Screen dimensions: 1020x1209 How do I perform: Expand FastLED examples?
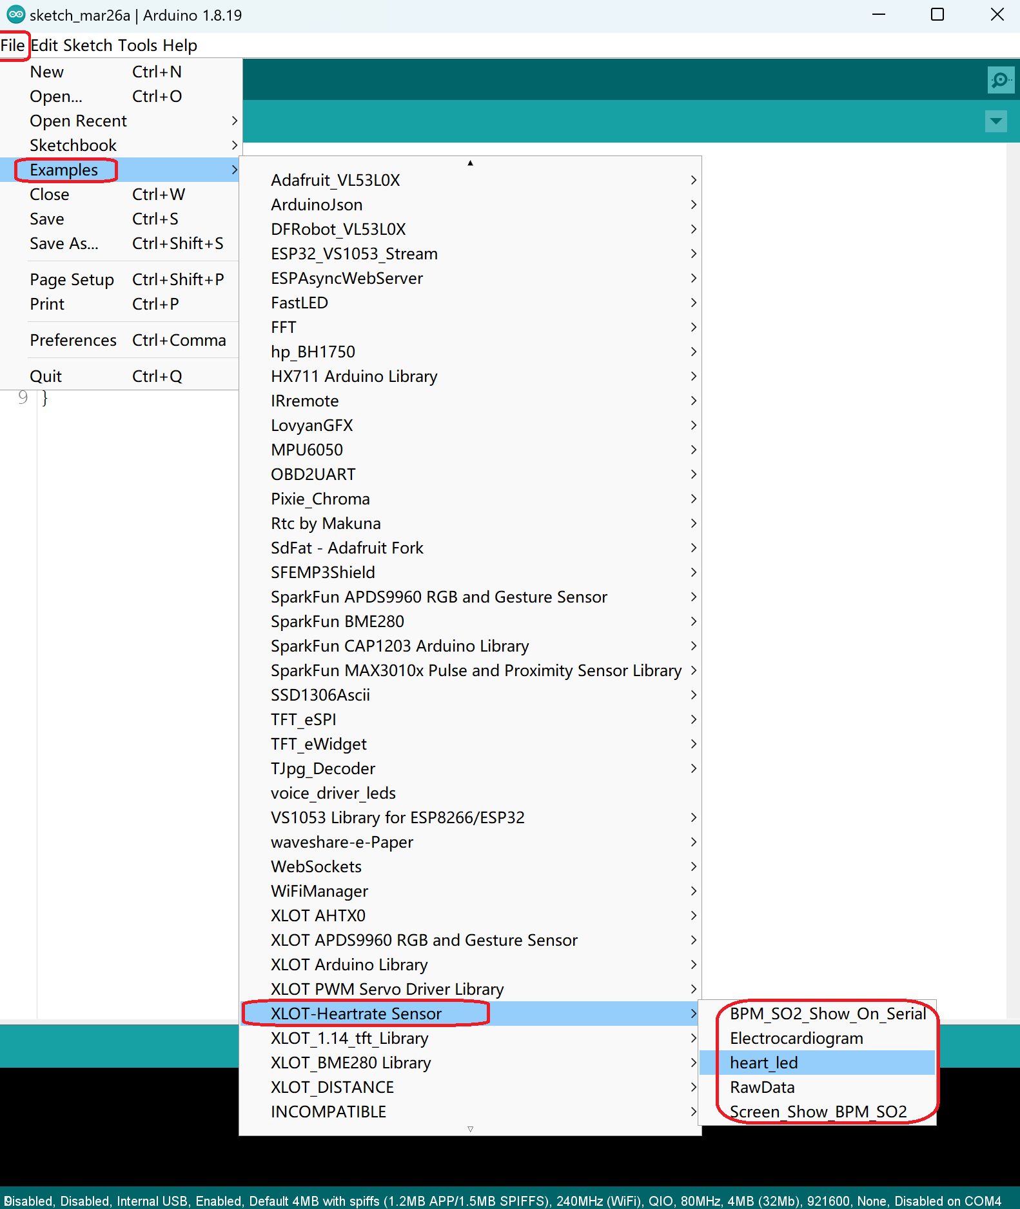pyautogui.click(x=470, y=303)
